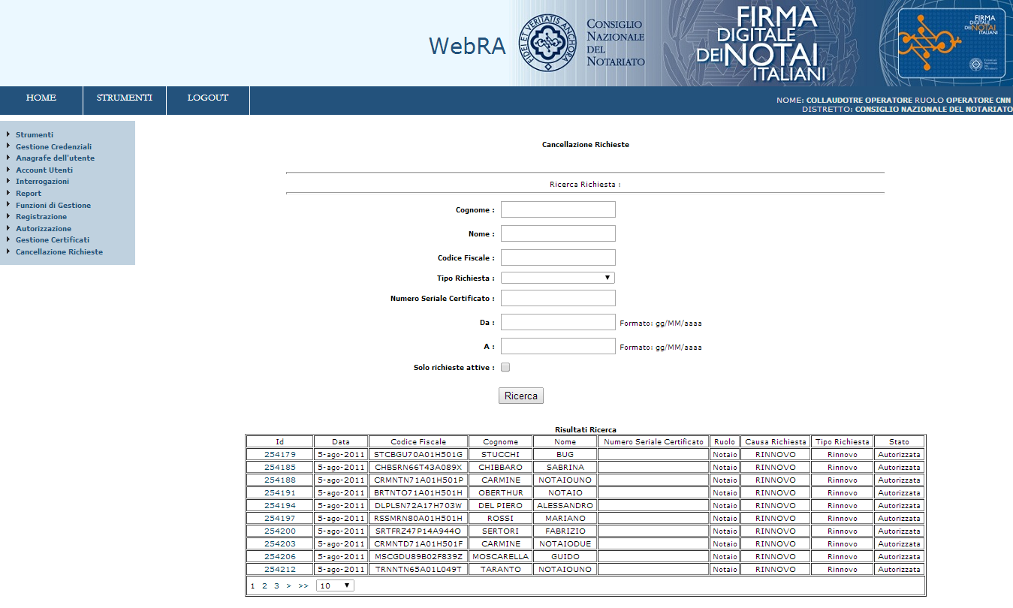Toggle the Solo richieste attive checkbox

pos(505,367)
